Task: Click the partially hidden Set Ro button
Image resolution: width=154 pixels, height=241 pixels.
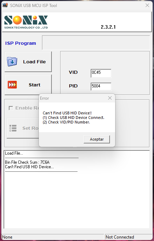Action: [x=23, y=128]
